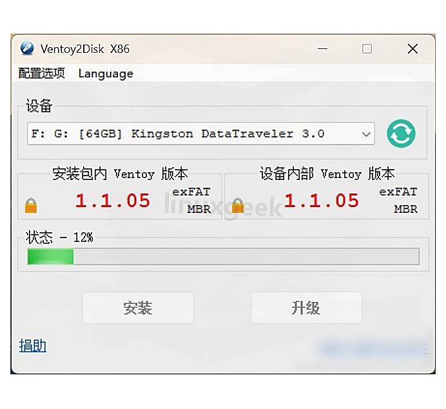Click the green status progress bar
This screenshot has height=409, width=446.
[x=223, y=257]
